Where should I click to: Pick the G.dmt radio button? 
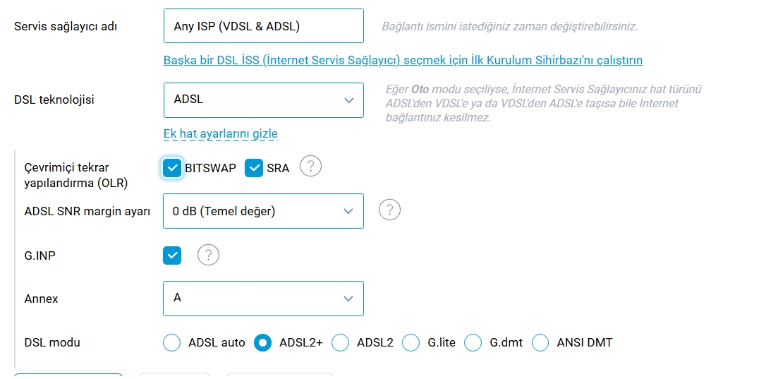click(x=473, y=342)
